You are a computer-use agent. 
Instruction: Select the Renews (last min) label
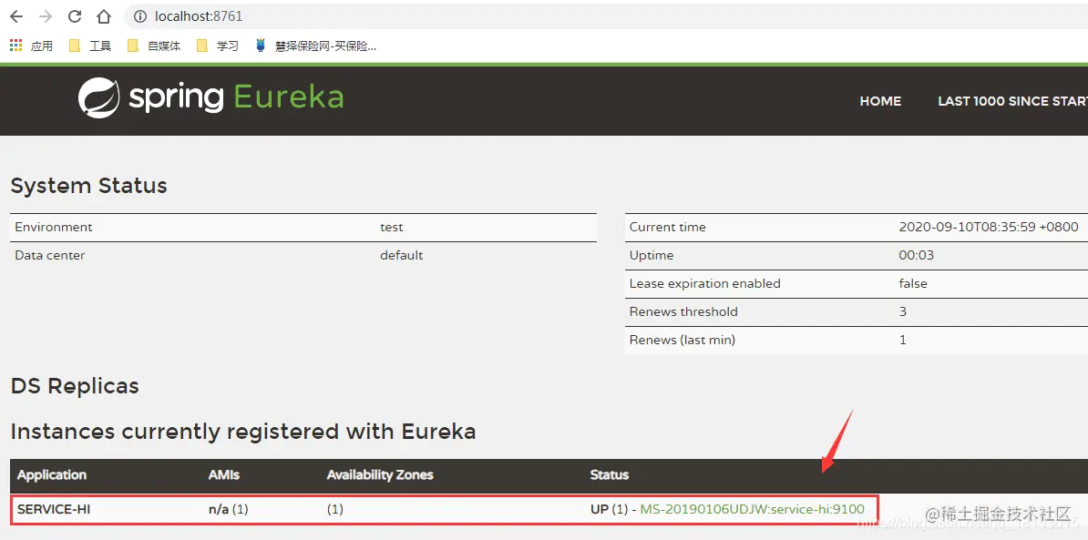click(683, 340)
